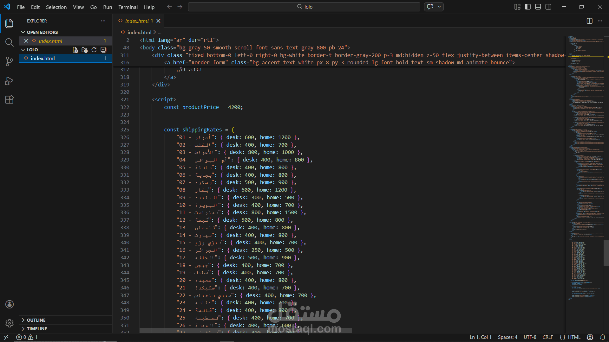Screen dimensions: 609x342
Task: Refresh the explorer file list
Action: (94, 50)
